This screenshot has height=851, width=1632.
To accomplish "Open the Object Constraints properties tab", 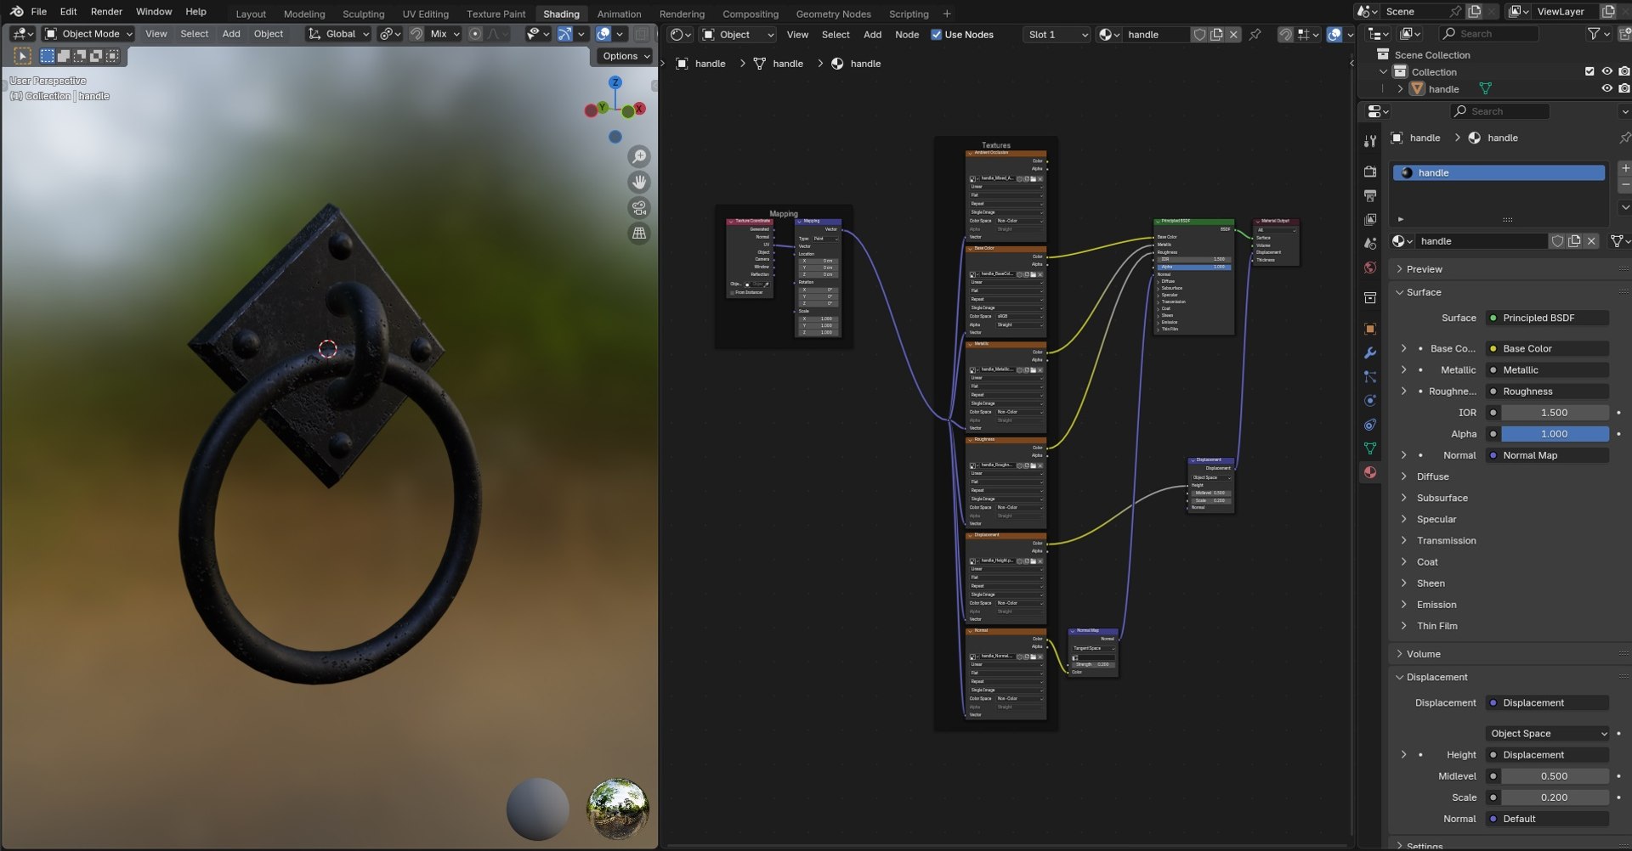I will tap(1369, 424).
